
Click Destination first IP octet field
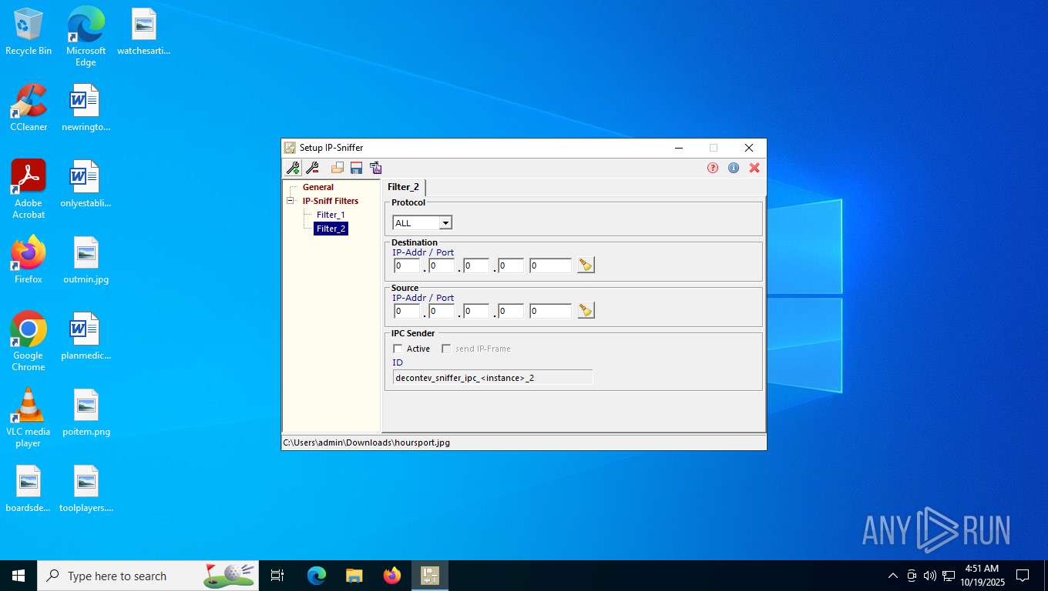pyautogui.click(x=407, y=265)
